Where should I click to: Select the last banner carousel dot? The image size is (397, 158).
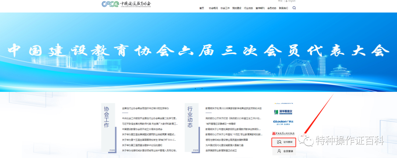(202, 89)
